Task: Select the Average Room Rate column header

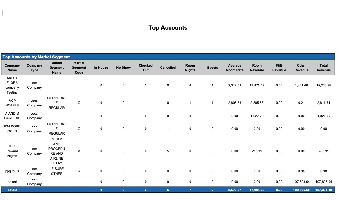Action: pyautogui.click(x=235, y=68)
